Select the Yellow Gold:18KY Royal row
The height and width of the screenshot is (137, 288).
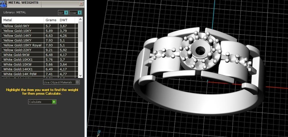tap(40, 45)
